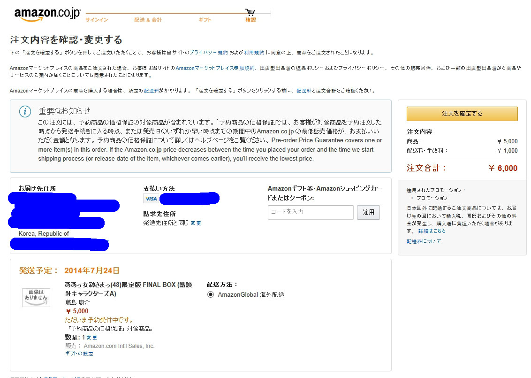The height and width of the screenshot is (378, 531).
Task: Click the shipping fee ¥ 1,000
Action: click(x=507, y=151)
